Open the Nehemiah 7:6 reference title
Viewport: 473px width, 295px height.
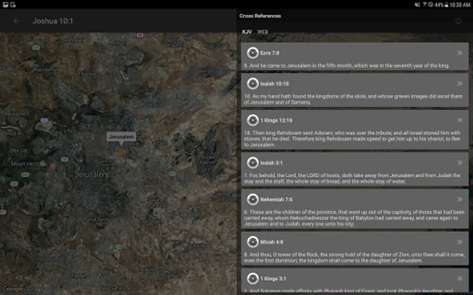click(x=276, y=199)
